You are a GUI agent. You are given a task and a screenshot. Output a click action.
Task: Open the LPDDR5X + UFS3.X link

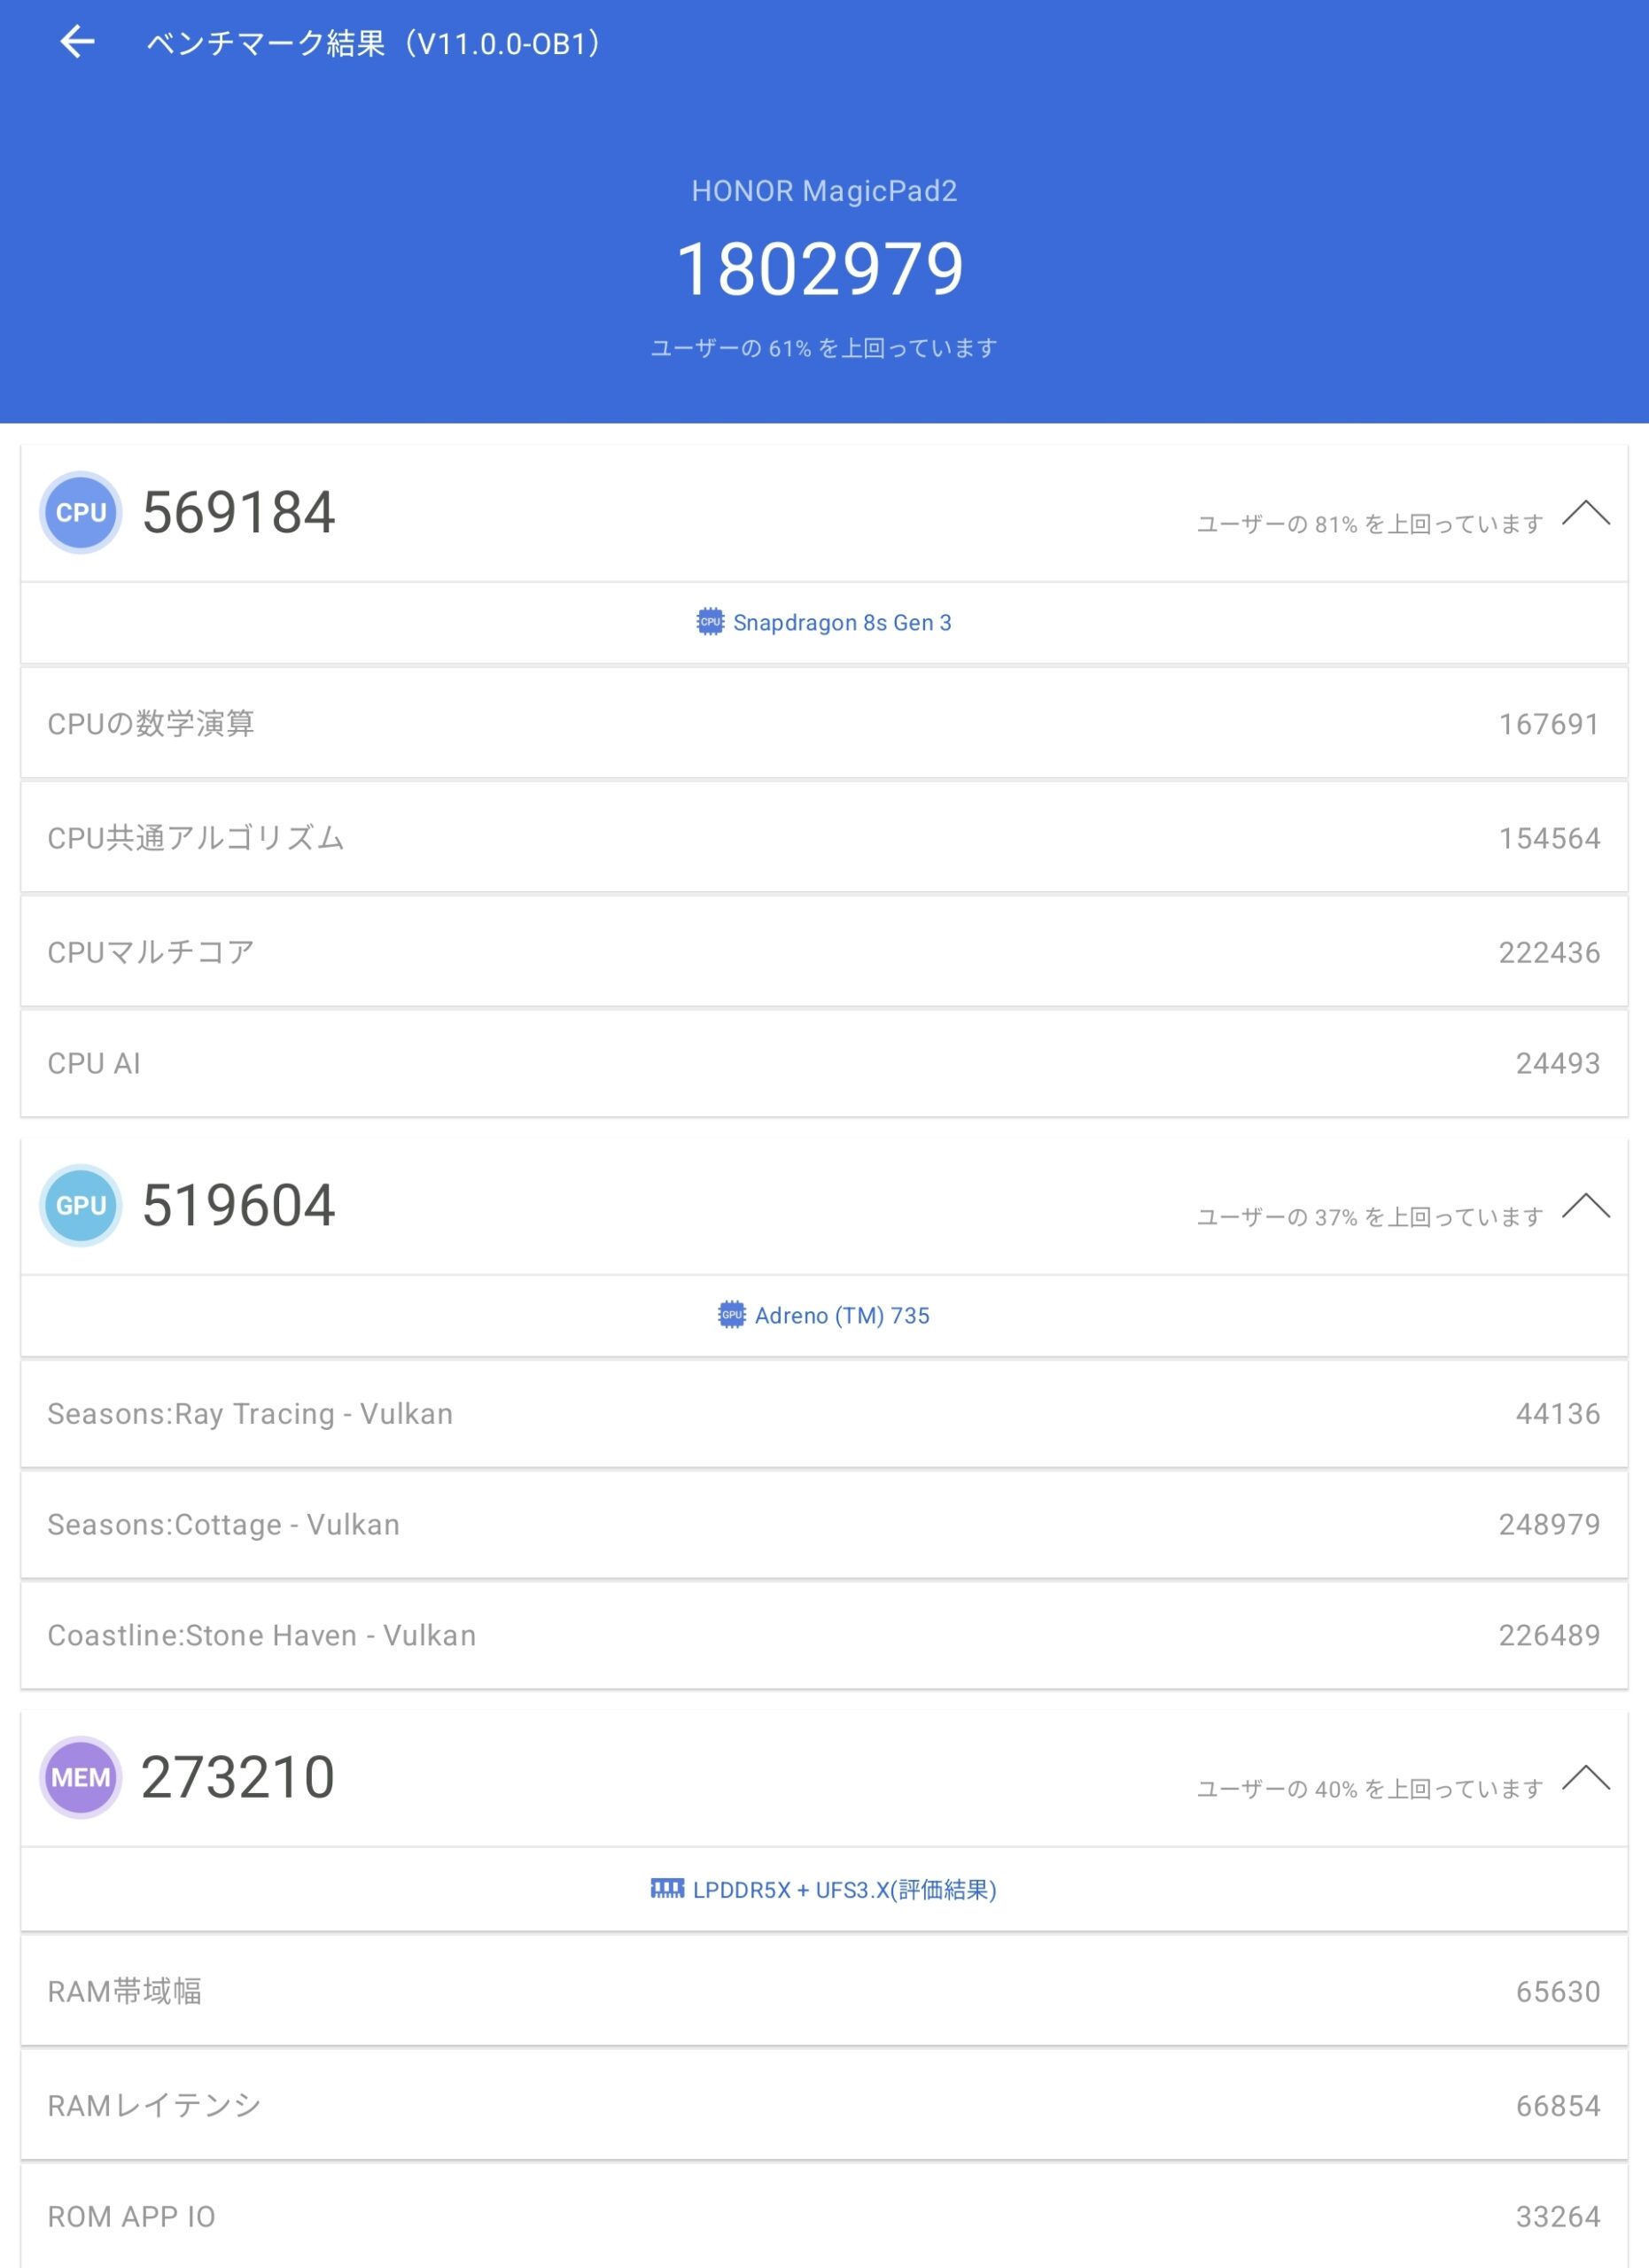[844, 1889]
